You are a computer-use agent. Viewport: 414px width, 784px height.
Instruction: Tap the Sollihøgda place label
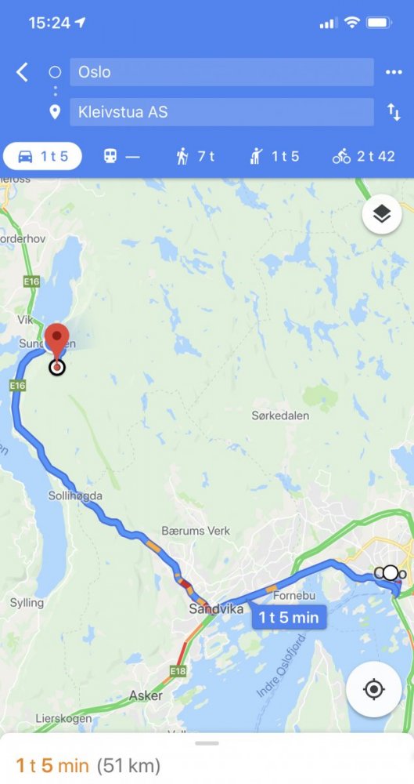(75, 496)
